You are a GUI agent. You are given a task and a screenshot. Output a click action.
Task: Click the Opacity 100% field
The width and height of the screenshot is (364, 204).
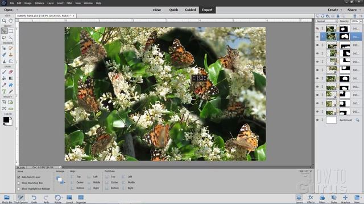click(x=354, y=21)
